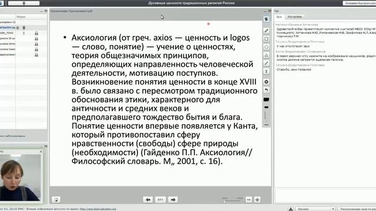Screen dimensions: 376x211
Task: Click the upload presentation icon
Action: point(56,199)
